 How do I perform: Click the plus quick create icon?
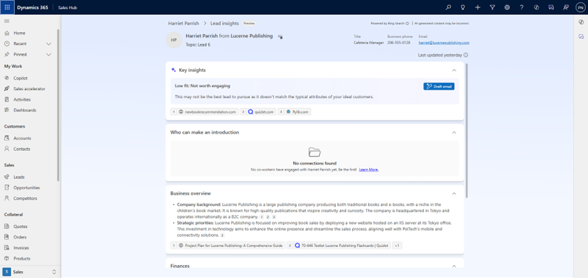477,7
